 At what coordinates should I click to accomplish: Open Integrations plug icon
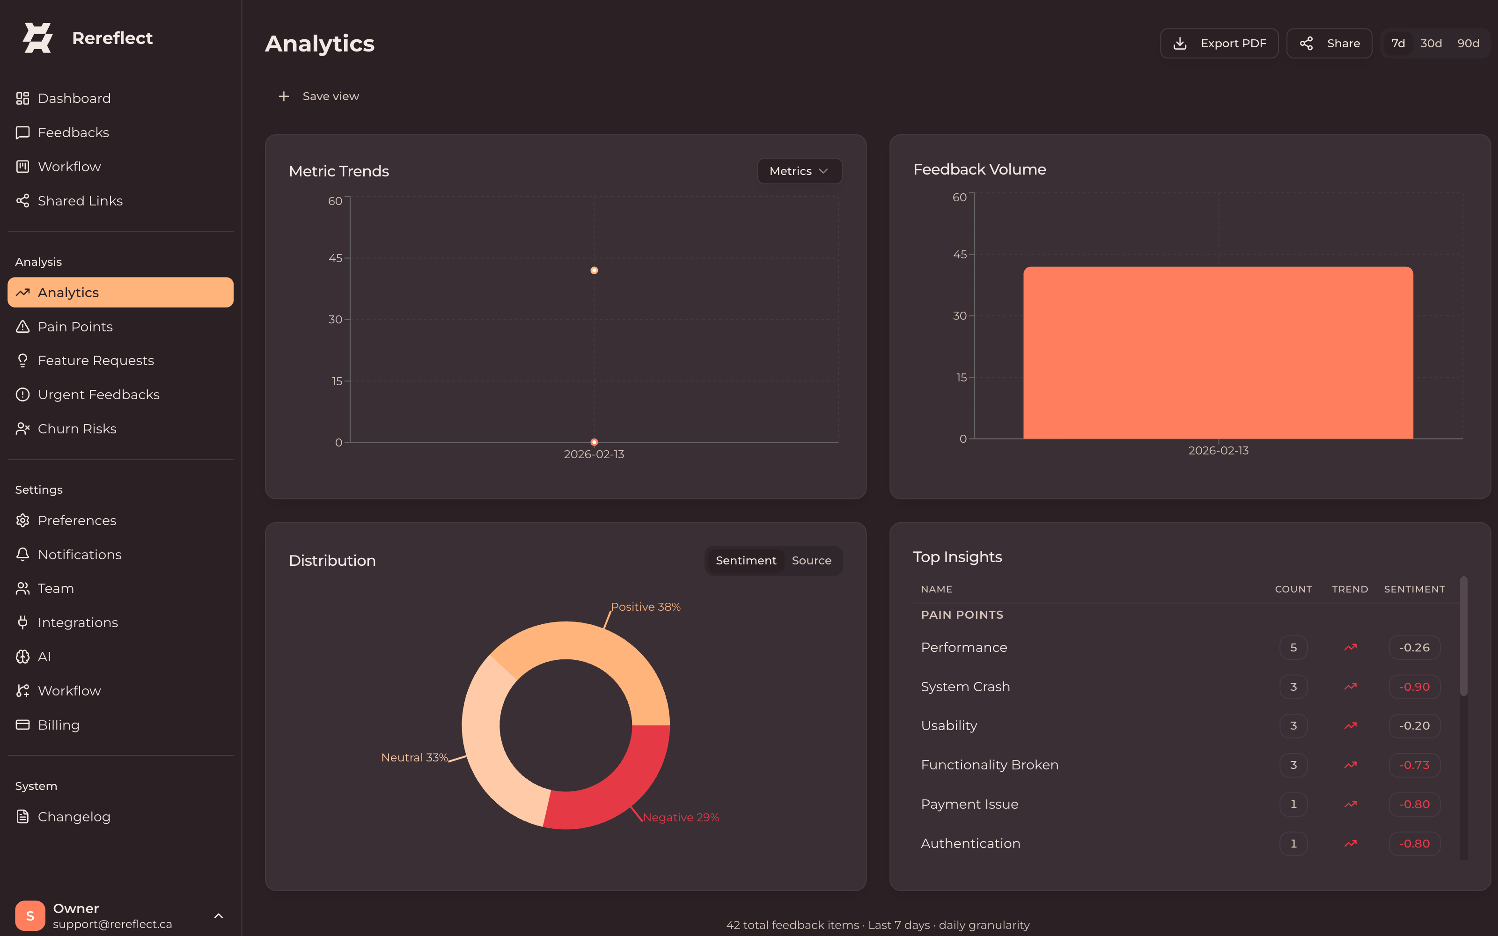(23, 622)
